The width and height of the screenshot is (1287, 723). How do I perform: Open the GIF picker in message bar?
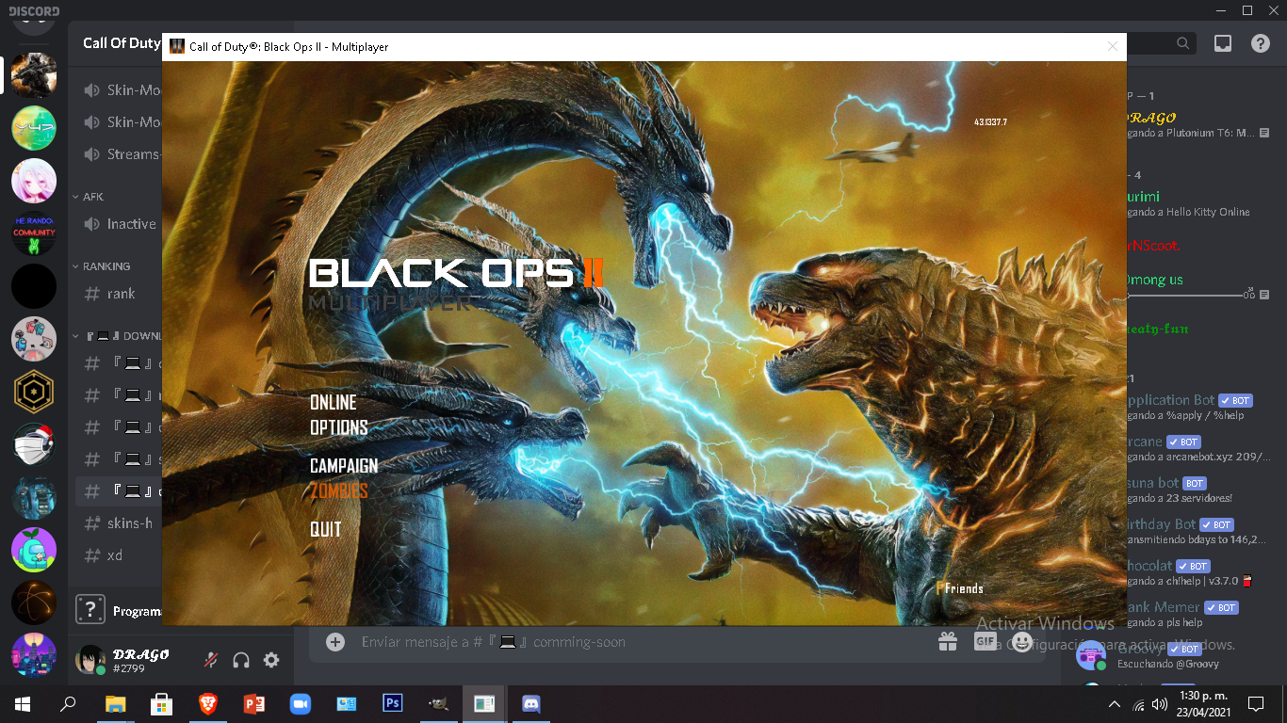(985, 642)
